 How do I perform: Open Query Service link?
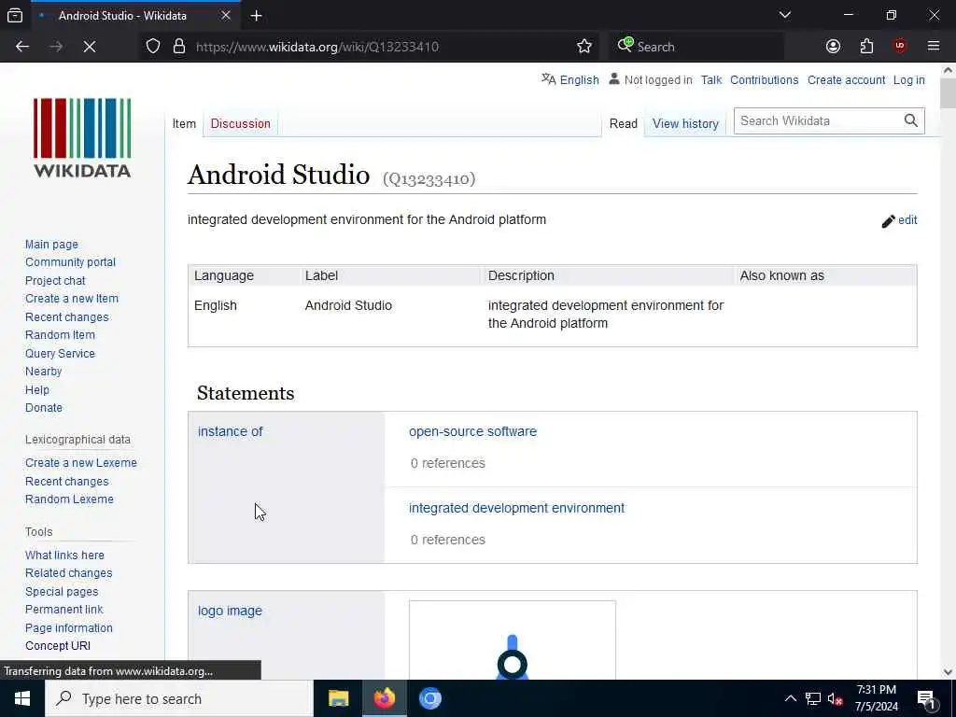(x=60, y=354)
